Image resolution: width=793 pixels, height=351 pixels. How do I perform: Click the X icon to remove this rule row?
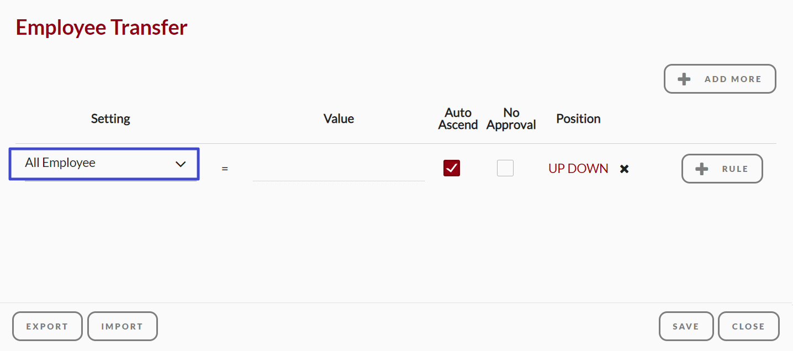[624, 169]
